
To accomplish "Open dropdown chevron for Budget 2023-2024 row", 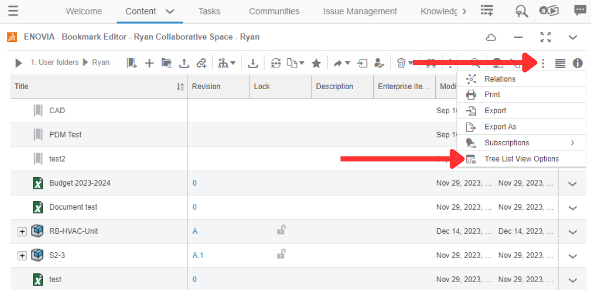I will [x=572, y=184].
